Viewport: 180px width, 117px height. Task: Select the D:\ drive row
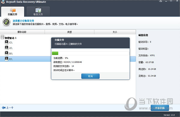[68, 54]
